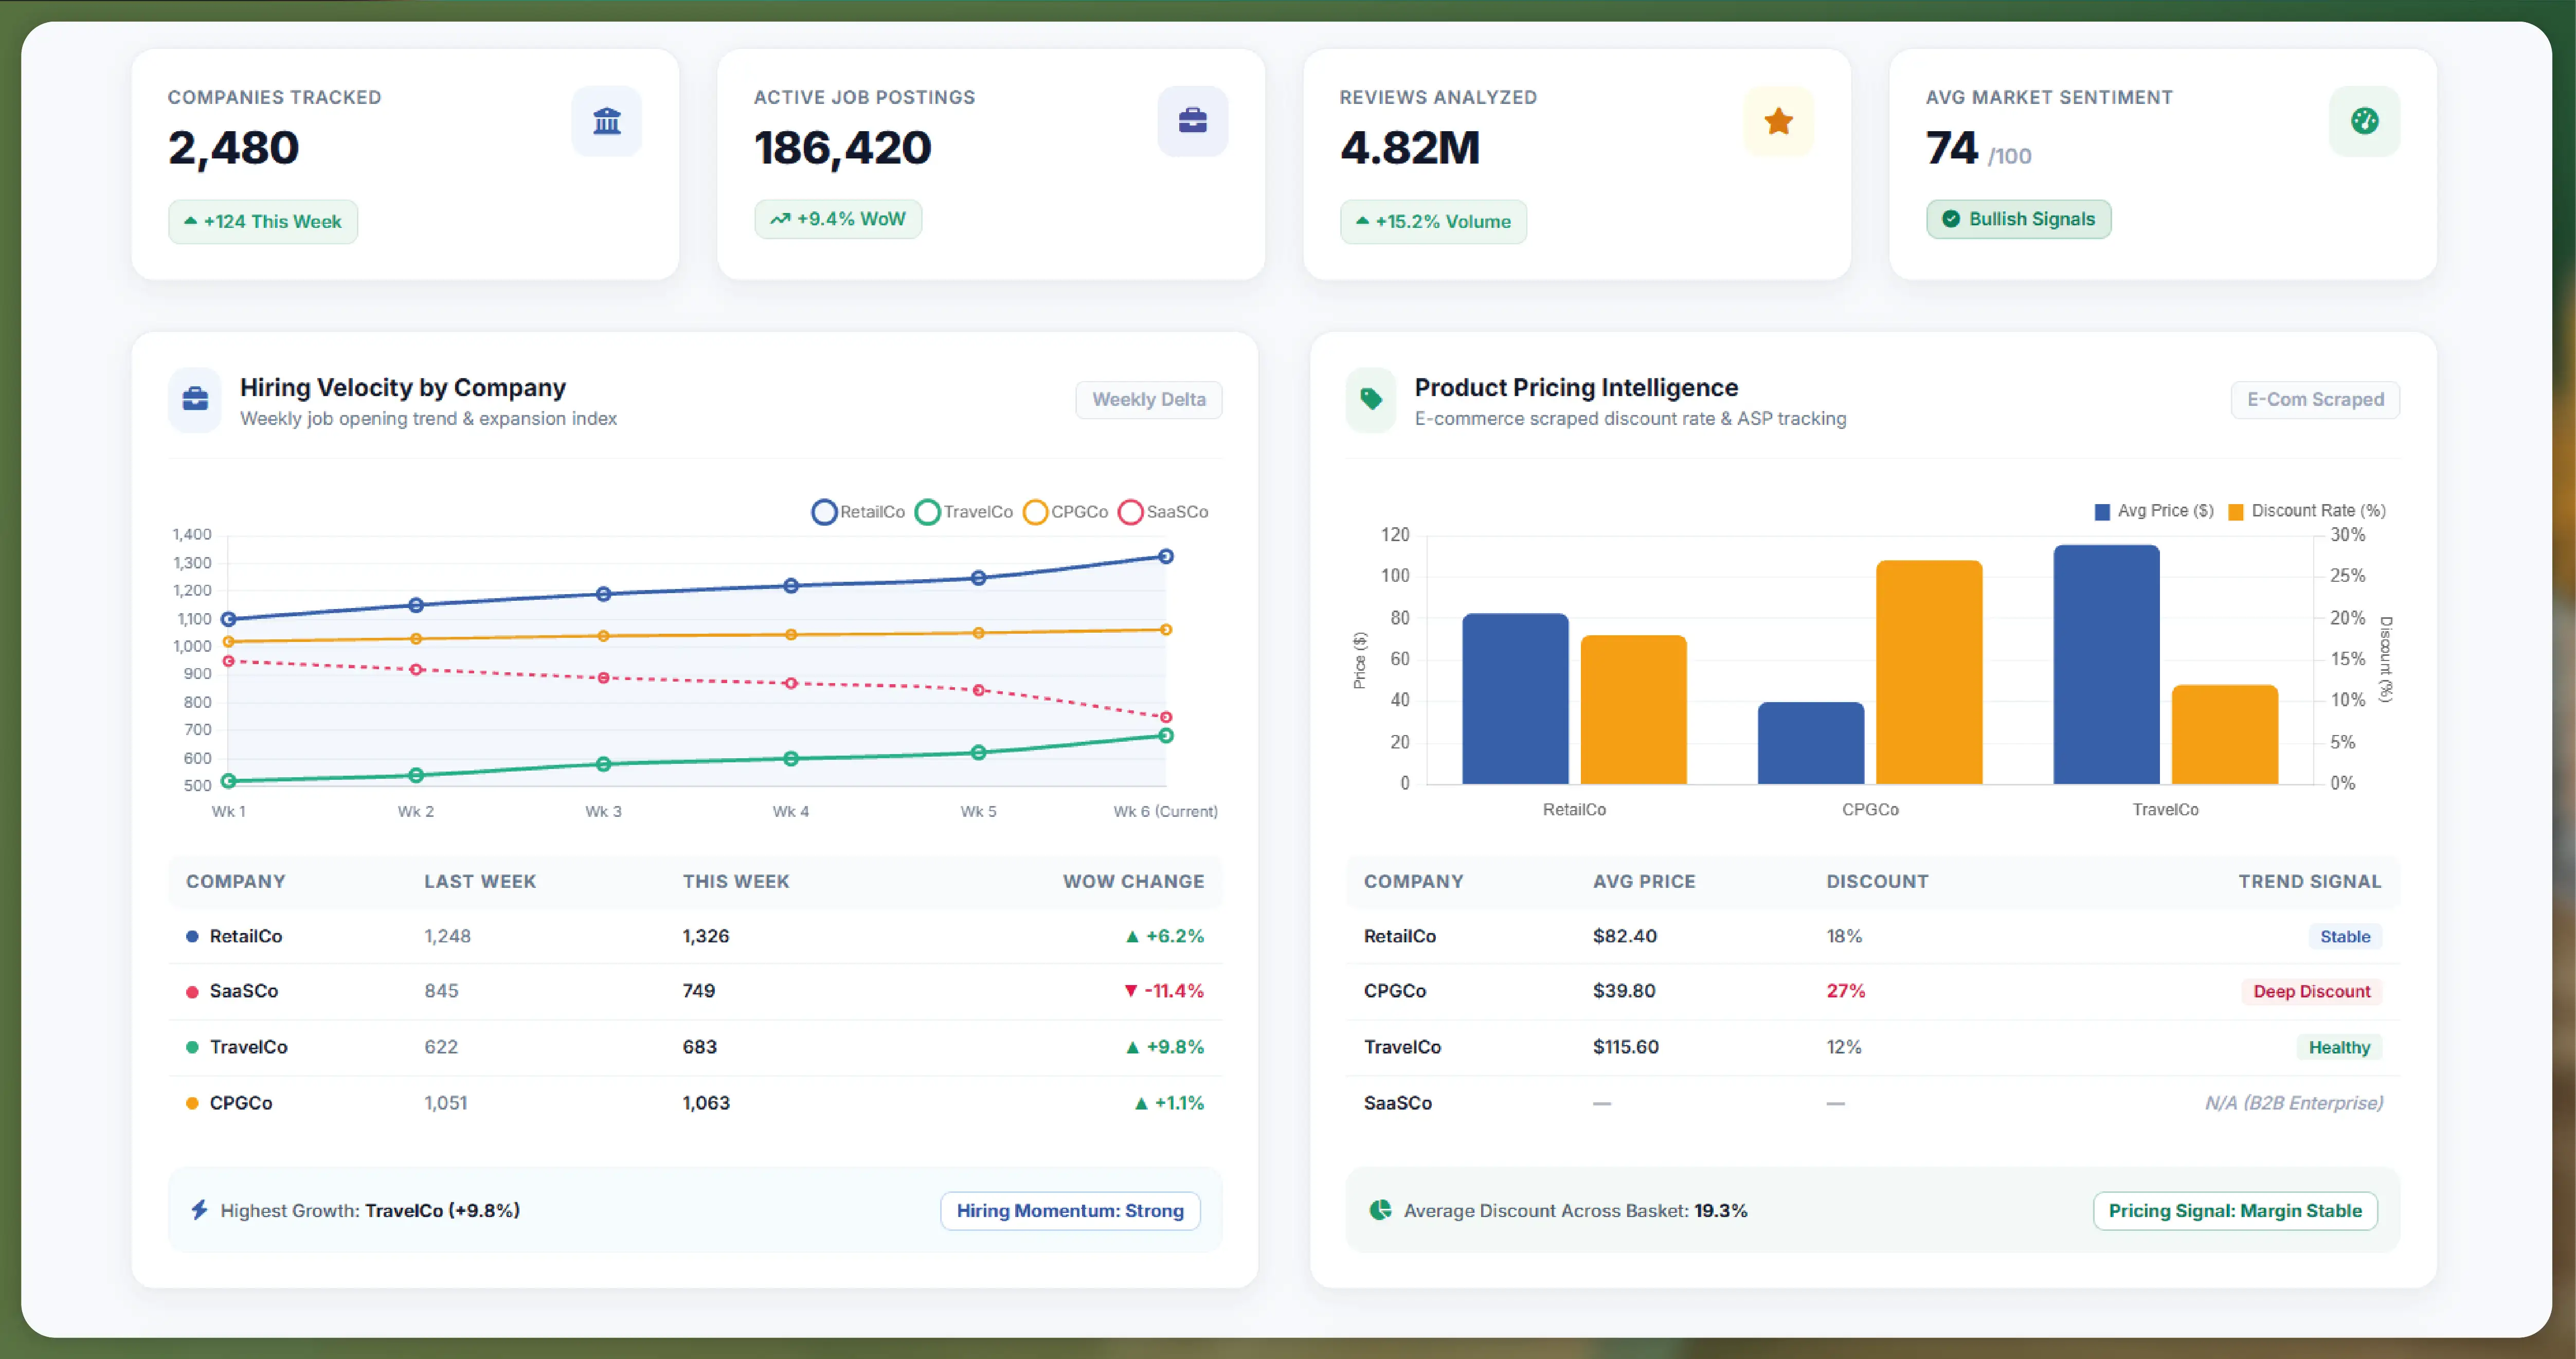Screen dimensions: 2576x1359
Task: Click the LAST WEEK column header
Action: (480, 881)
